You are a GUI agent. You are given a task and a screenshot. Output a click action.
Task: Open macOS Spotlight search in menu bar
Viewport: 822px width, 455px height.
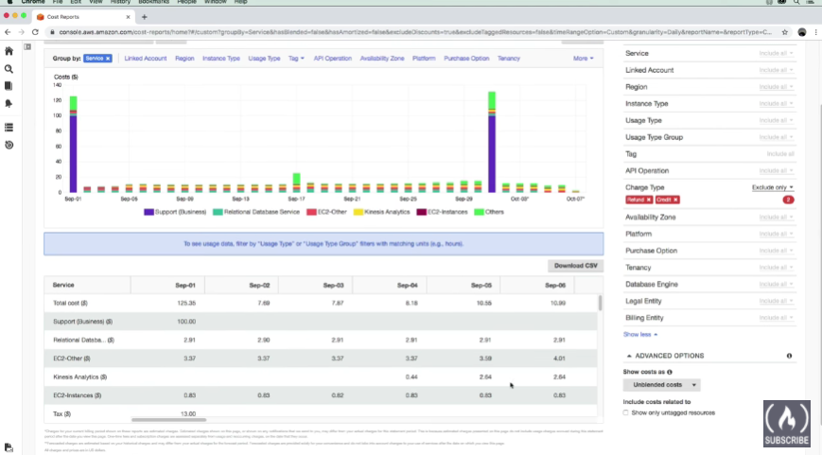point(796,2)
